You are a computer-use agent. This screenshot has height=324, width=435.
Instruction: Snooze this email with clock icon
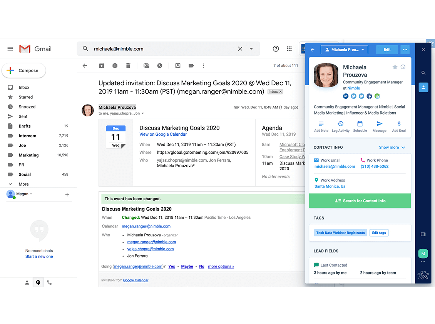160,66
